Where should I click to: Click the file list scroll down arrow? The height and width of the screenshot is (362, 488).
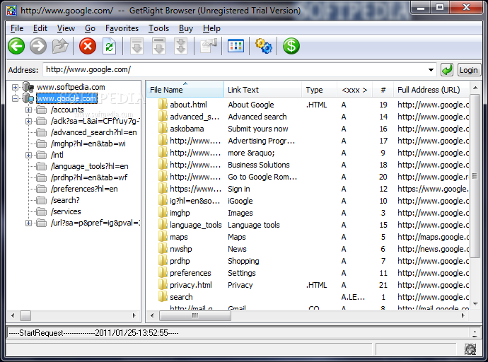tap(475, 303)
